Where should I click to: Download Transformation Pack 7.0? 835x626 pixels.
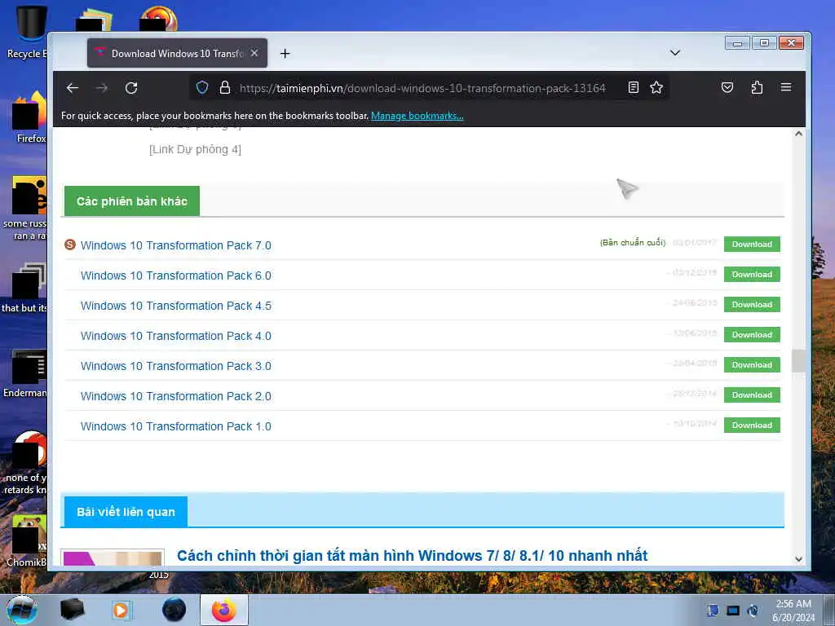click(752, 245)
